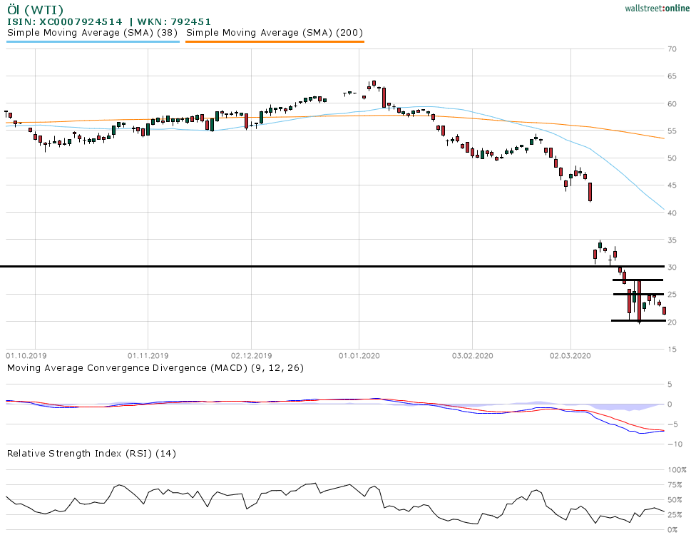The width and height of the screenshot is (696, 535).
Task: Click the 03.02.2020 date label on the time axis
Action: tap(472, 355)
